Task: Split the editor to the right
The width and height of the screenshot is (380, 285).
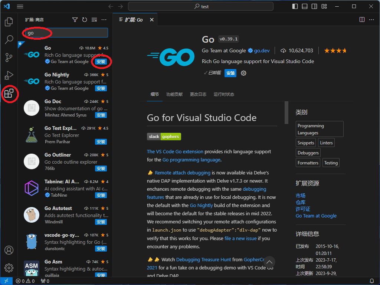Action: [362, 20]
